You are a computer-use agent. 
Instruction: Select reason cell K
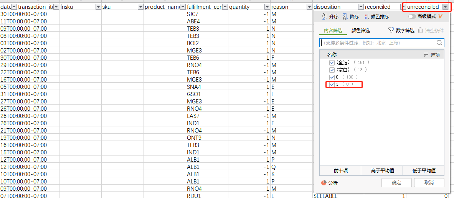click(292, 174)
